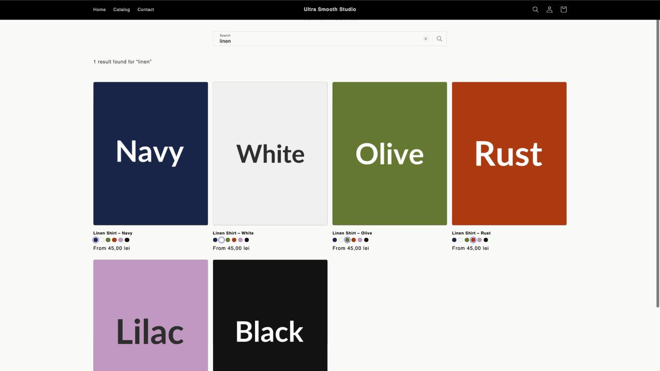The height and width of the screenshot is (371, 660).
Task: Click the Ultra Smooth Studio store title
Action: (x=330, y=9)
